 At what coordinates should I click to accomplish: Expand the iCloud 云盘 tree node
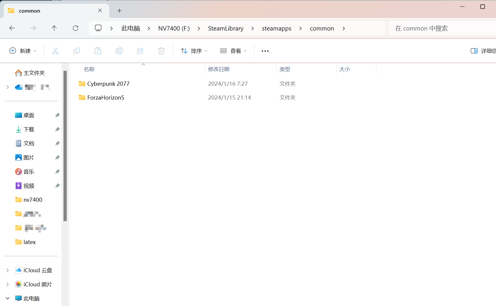[x=8, y=270]
